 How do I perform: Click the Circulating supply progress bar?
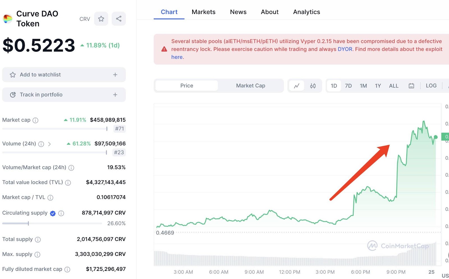point(52,223)
